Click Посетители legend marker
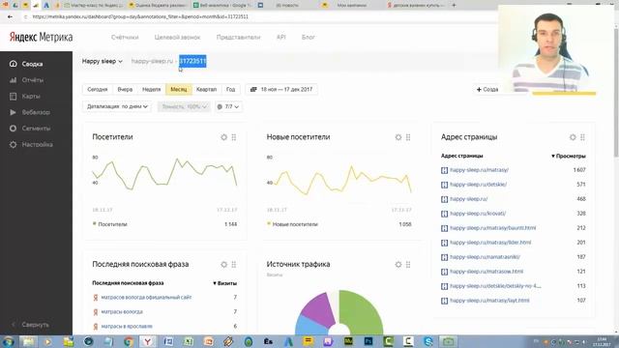 (x=95, y=223)
